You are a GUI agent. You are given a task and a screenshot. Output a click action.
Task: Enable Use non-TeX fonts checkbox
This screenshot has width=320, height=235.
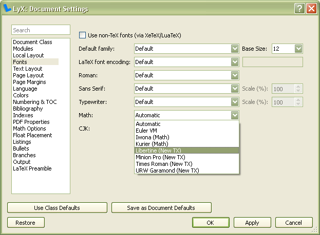click(83, 35)
